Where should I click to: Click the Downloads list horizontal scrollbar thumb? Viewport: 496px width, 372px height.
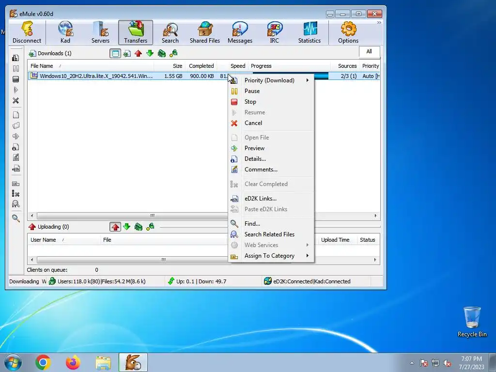152,216
